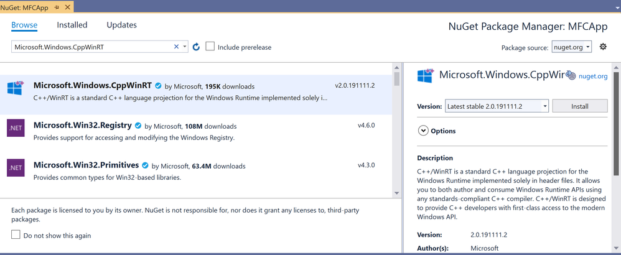Open NuGet settings gear icon
The height and width of the screenshot is (255, 621).
(x=603, y=47)
